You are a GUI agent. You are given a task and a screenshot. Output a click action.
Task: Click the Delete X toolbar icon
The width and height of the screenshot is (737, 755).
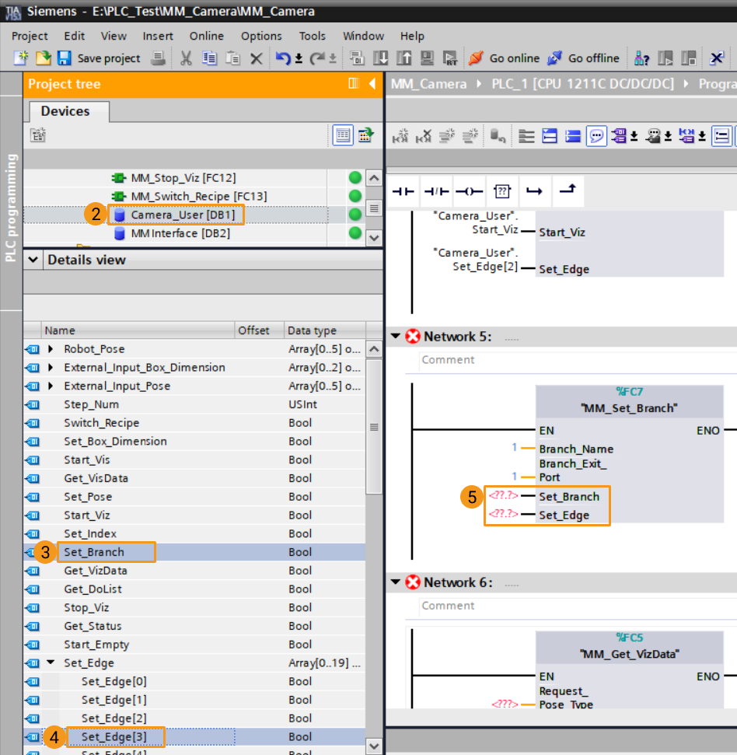pos(256,58)
